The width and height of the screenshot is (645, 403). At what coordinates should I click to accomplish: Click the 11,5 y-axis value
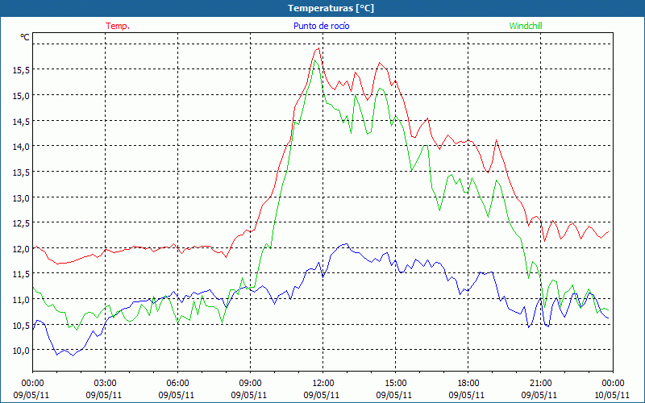tap(21, 274)
